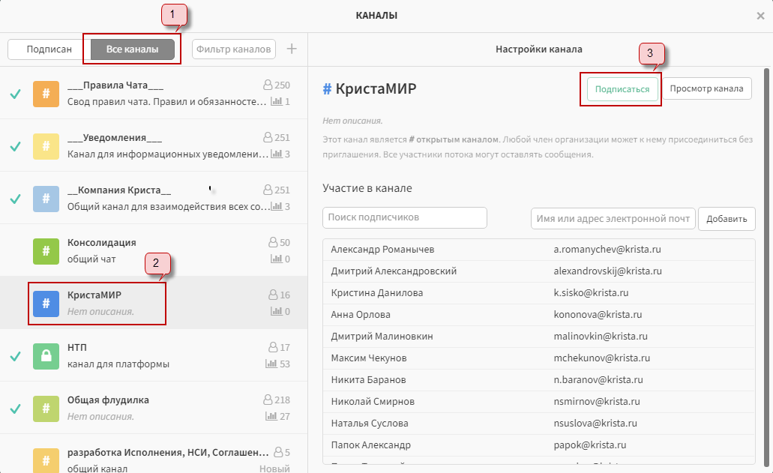Click the Добавить button
Viewport: 773px width, 473px height.
(727, 219)
